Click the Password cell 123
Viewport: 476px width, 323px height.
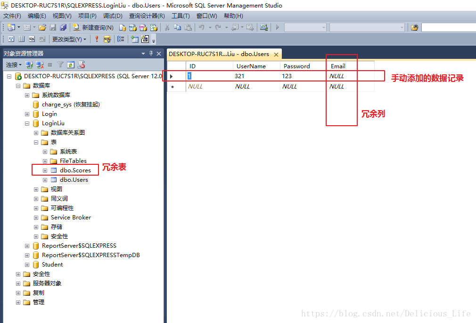click(x=304, y=76)
